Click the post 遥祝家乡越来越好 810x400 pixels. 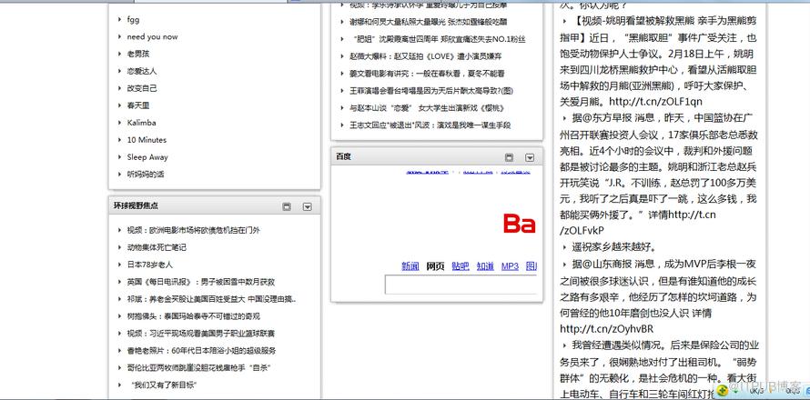(x=613, y=246)
